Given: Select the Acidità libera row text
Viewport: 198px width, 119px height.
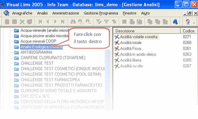Looking at the screenshot, I should click(131, 60).
